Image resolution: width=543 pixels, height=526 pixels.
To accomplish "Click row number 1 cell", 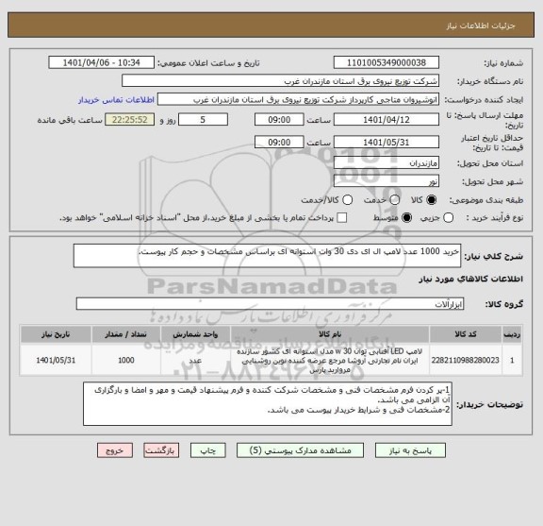I will click(x=512, y=360).
